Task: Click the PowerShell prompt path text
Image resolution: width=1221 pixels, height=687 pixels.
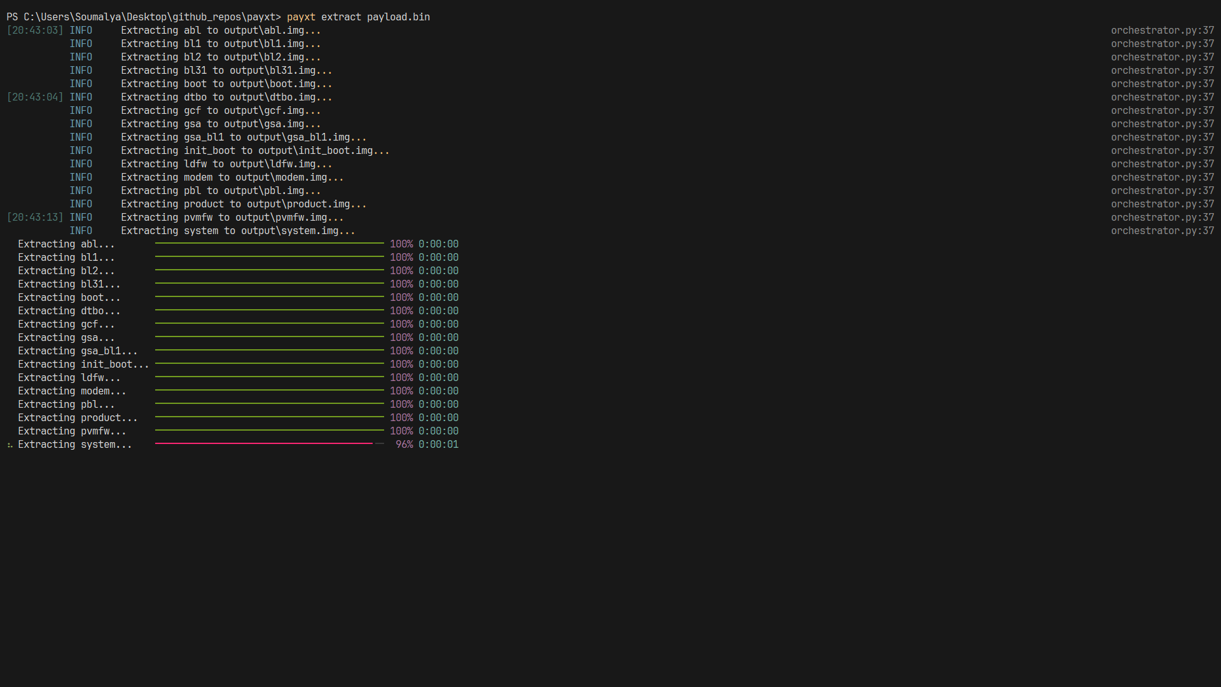Action: tap(144, 17)
